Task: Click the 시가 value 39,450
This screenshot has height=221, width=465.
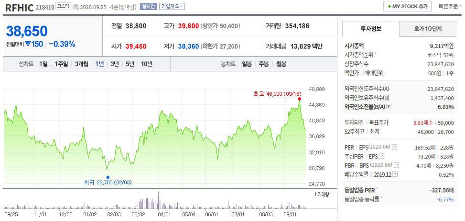Action: (136, 46)
